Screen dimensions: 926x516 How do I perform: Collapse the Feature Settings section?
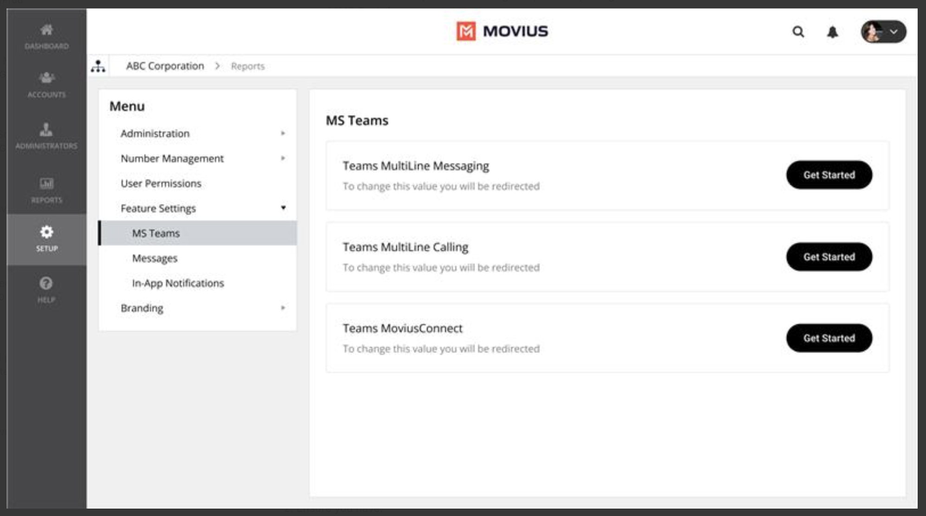pos(283,208)
